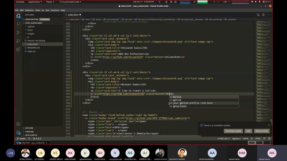This screenshot has height=161, width=287.
Task: Select participant NM avatar
Action: click(242, 153)
